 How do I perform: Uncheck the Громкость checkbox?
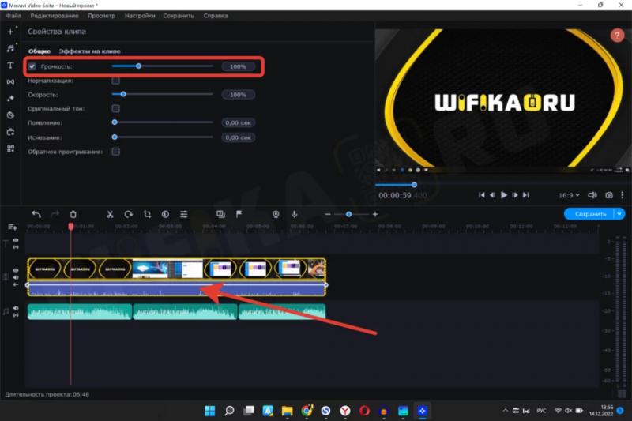coord(32,67)
